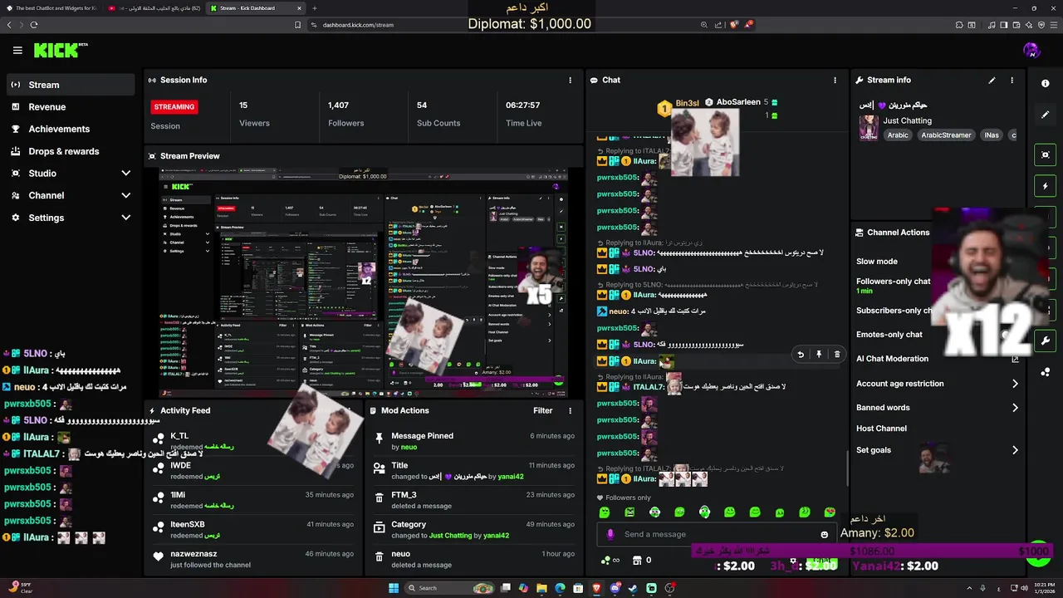Open File Explorer from the taskbar
This screenshot has width=1063, height=598.
click(x=541, y=588)
